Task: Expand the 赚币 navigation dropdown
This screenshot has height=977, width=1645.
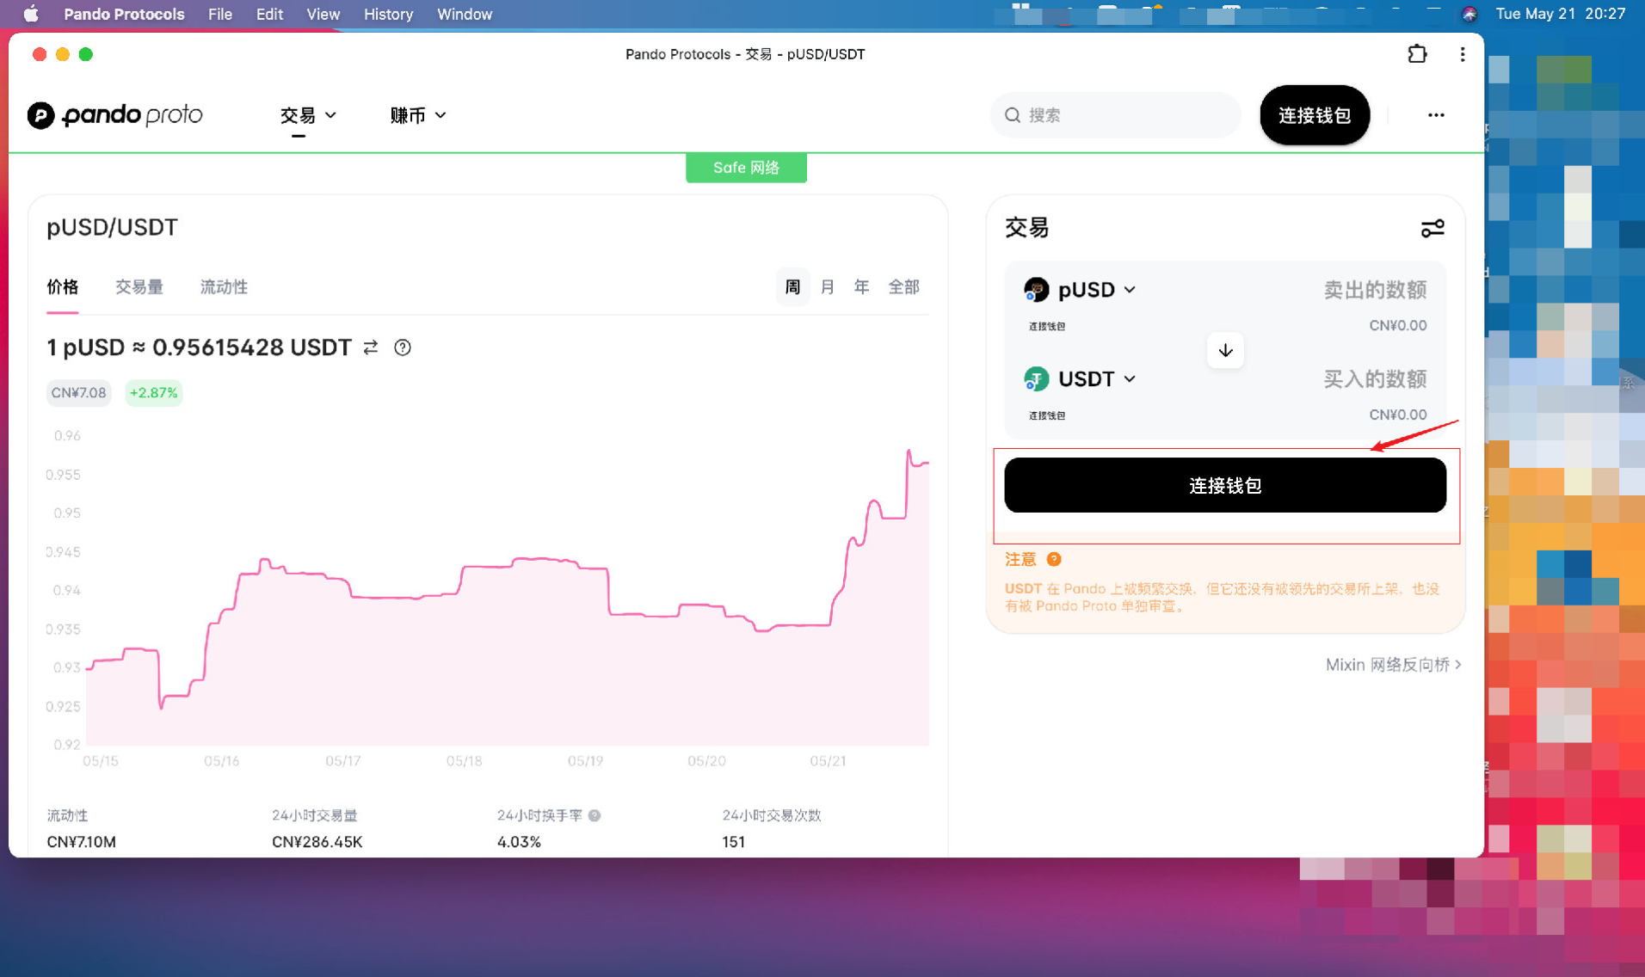Action: (417, 115)
